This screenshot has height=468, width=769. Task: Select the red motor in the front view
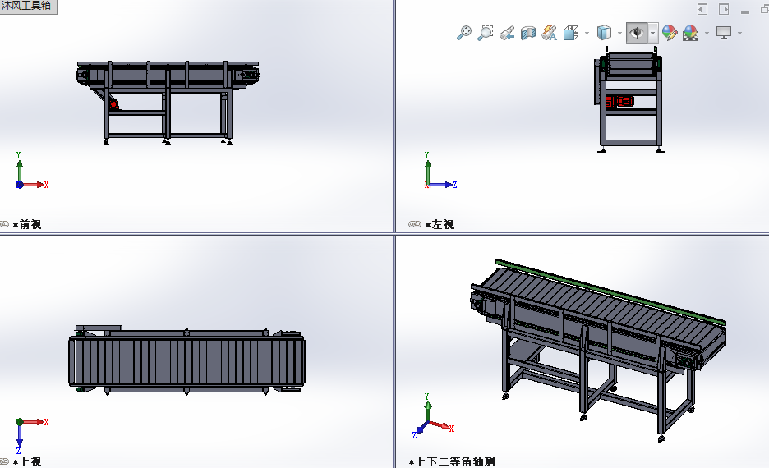(x=113, y=104)
